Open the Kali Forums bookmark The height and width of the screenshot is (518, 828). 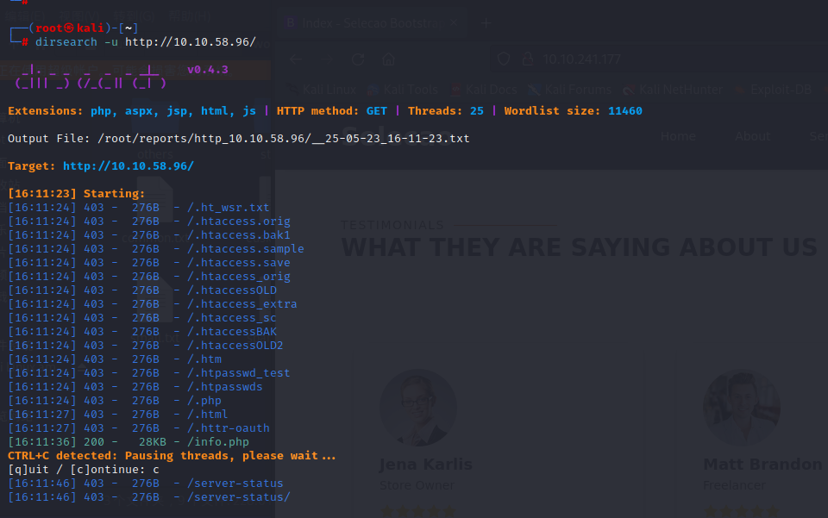tap(570, 89)
